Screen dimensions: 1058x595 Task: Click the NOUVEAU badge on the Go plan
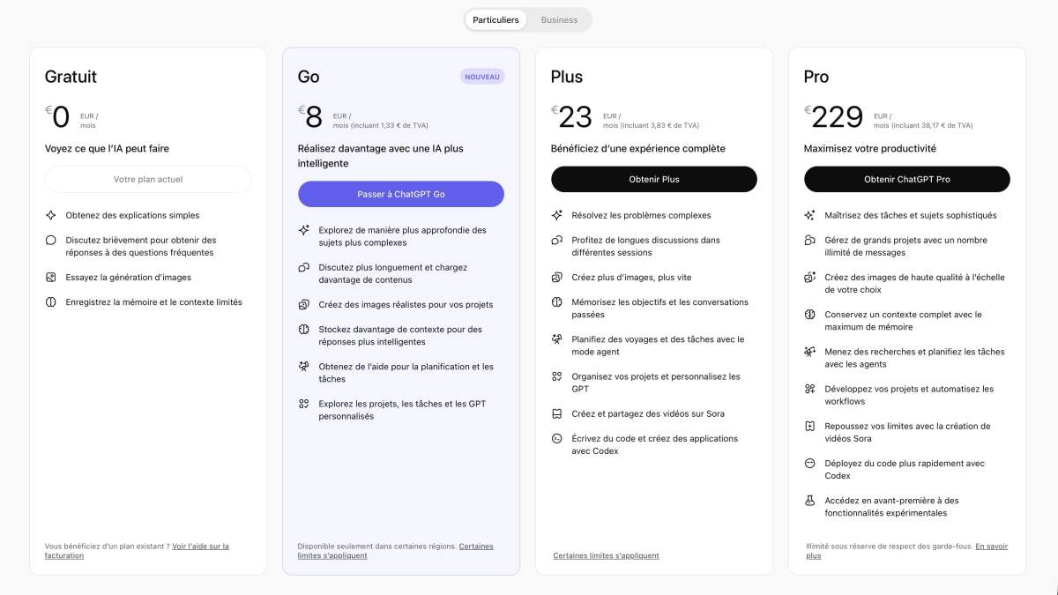pos(482,77)
